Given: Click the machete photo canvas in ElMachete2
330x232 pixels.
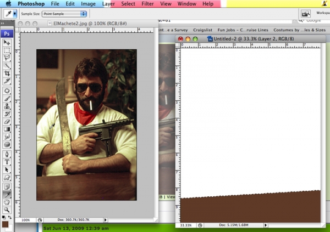Looking at the screenshot, I should [x=86, y=125].
